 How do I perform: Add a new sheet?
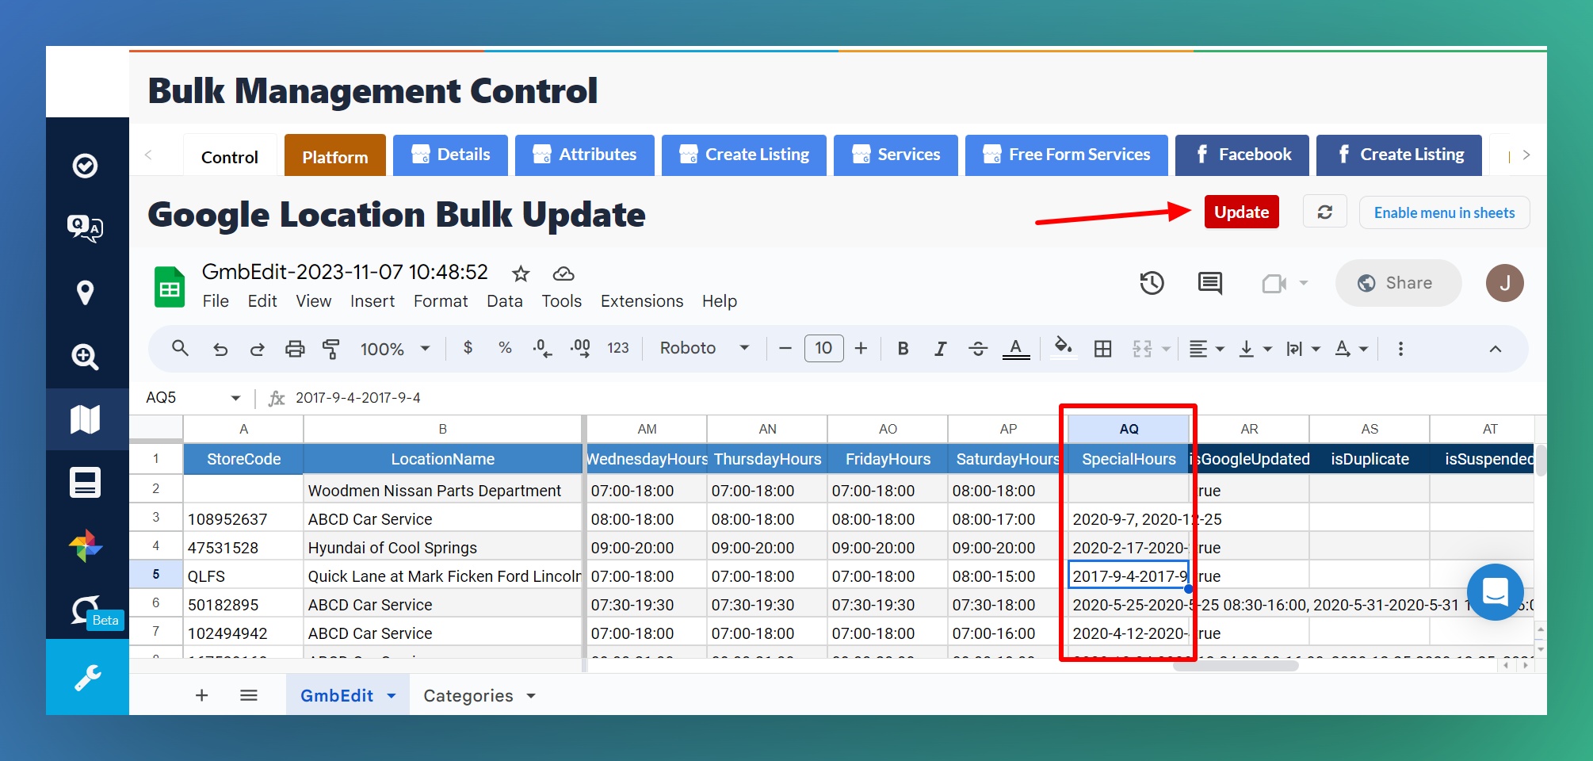[202, 695]
